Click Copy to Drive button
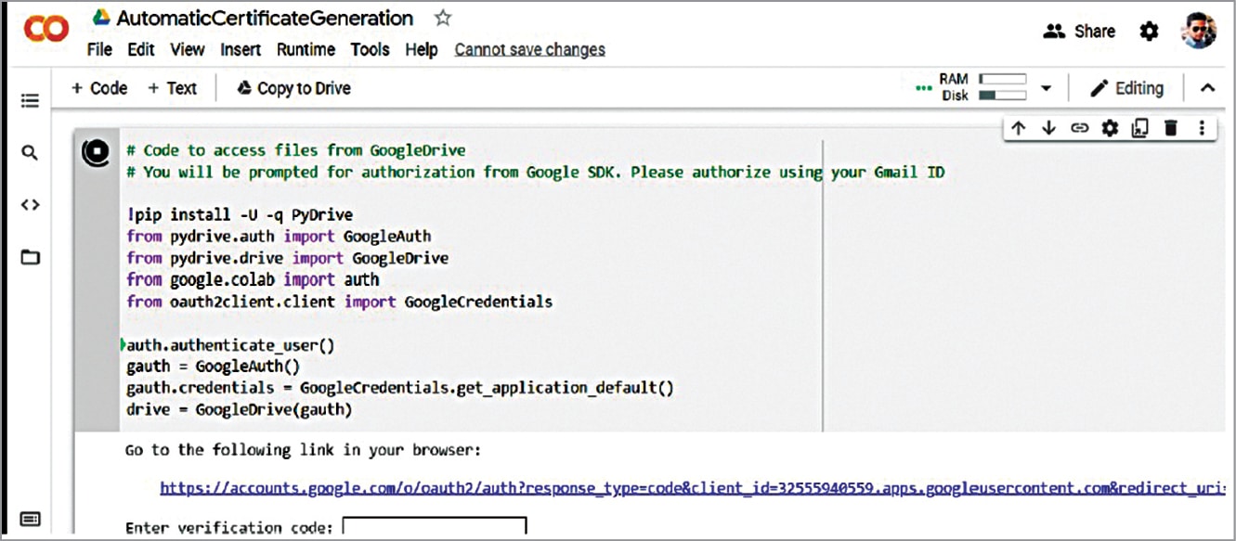Viewport: 1236px width, 541px height. coord(293,88)
